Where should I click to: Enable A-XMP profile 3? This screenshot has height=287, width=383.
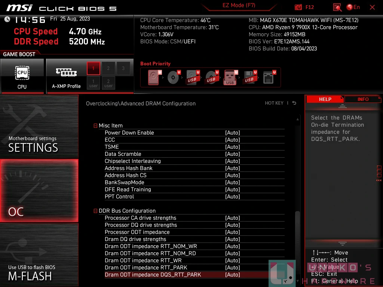click(x=123, y=68)
